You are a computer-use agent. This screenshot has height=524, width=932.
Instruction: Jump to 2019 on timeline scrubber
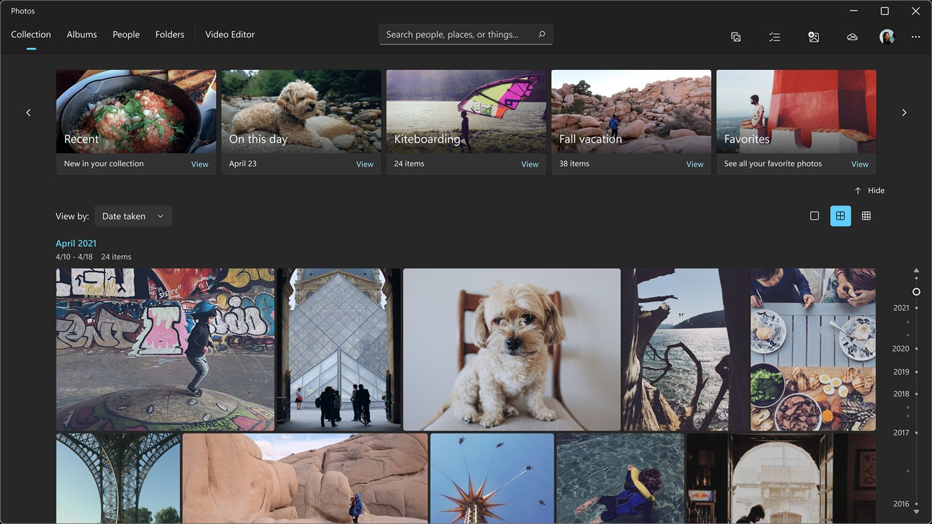[901, 372]
